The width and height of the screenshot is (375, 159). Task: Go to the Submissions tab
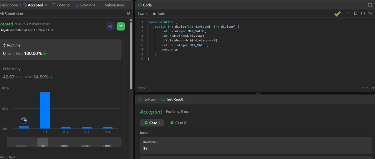(x=112, y=5)
